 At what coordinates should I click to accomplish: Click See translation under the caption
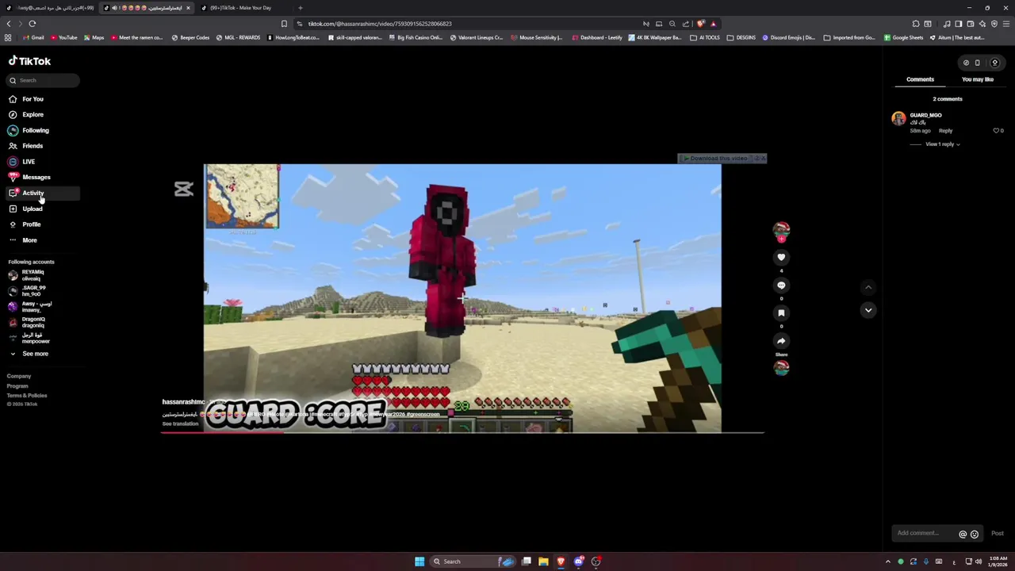(180, 424)
